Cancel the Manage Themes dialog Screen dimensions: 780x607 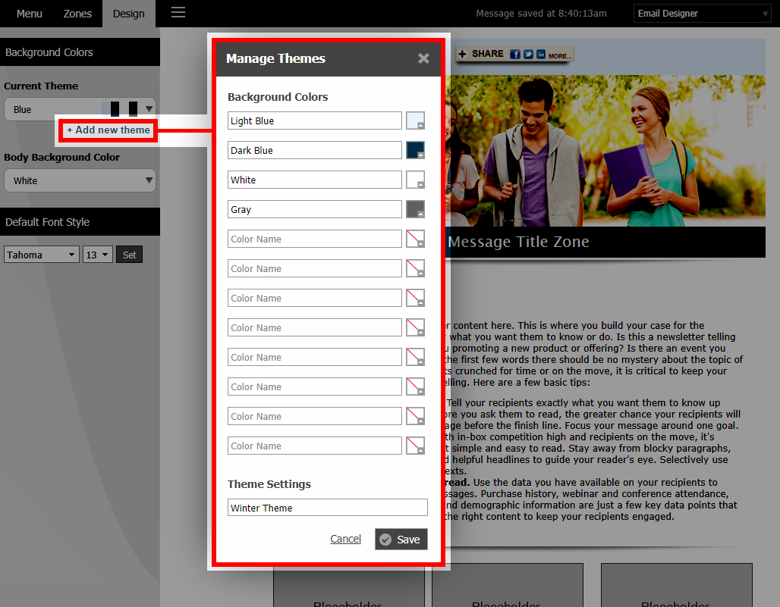pos(346,539)
